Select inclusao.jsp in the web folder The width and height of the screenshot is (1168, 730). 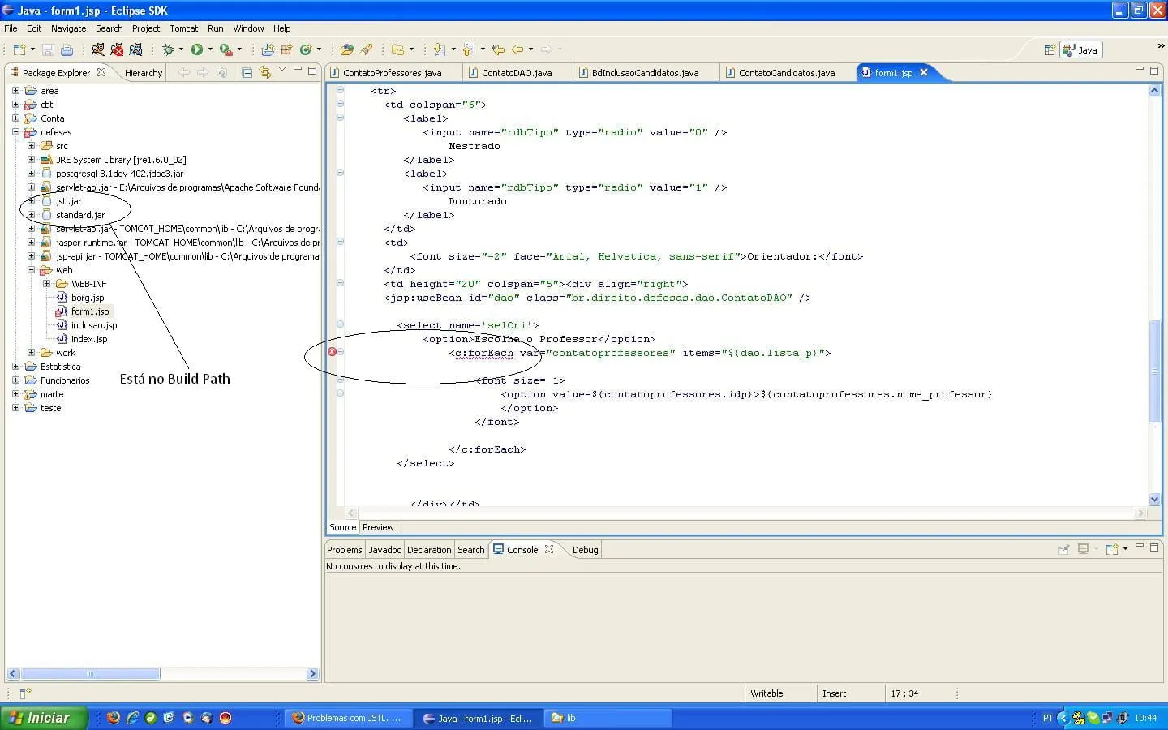pos(93,325)
